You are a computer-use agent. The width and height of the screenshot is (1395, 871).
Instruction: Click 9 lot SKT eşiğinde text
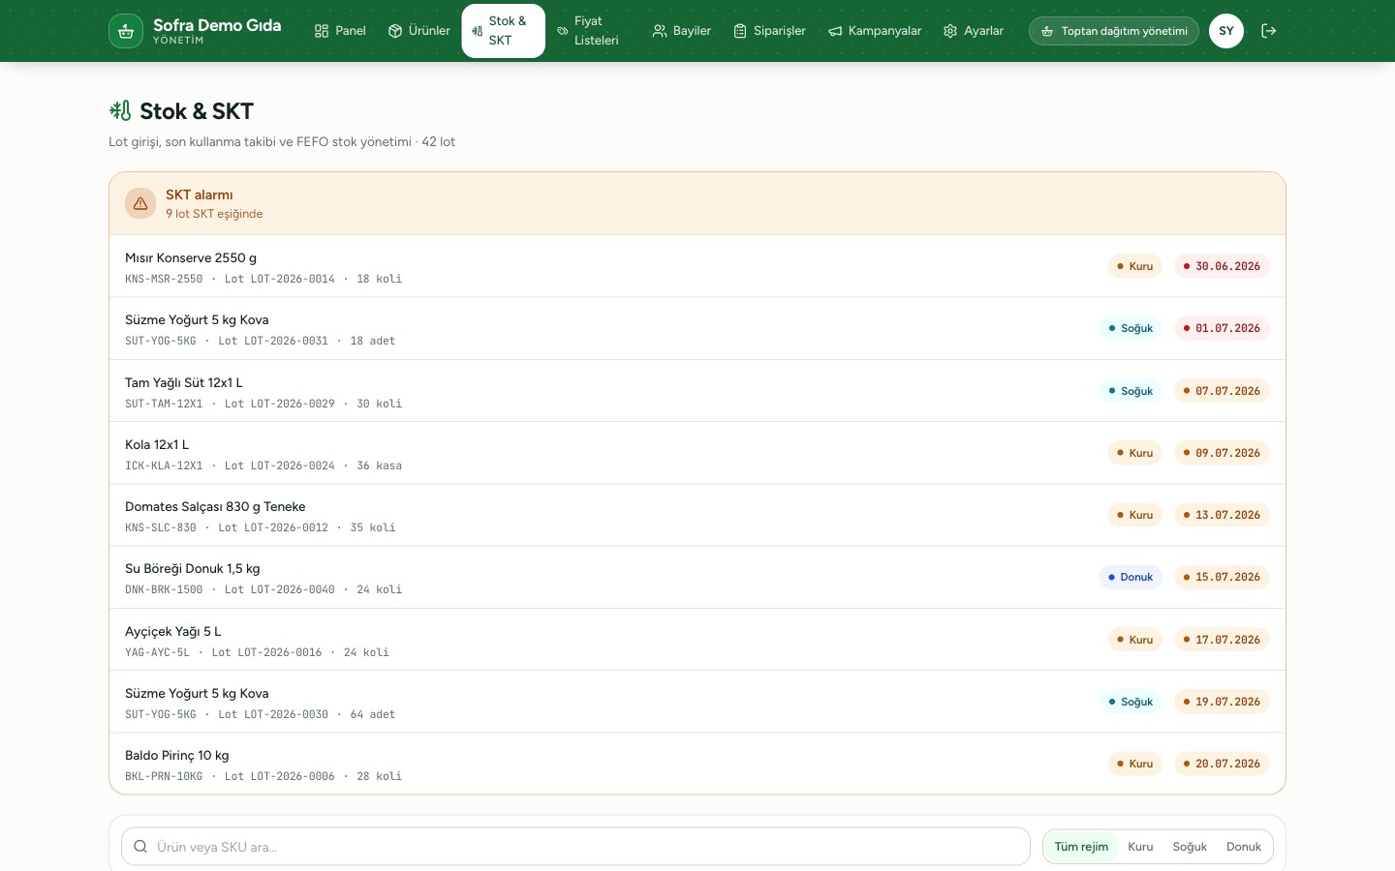pos(214,214)
